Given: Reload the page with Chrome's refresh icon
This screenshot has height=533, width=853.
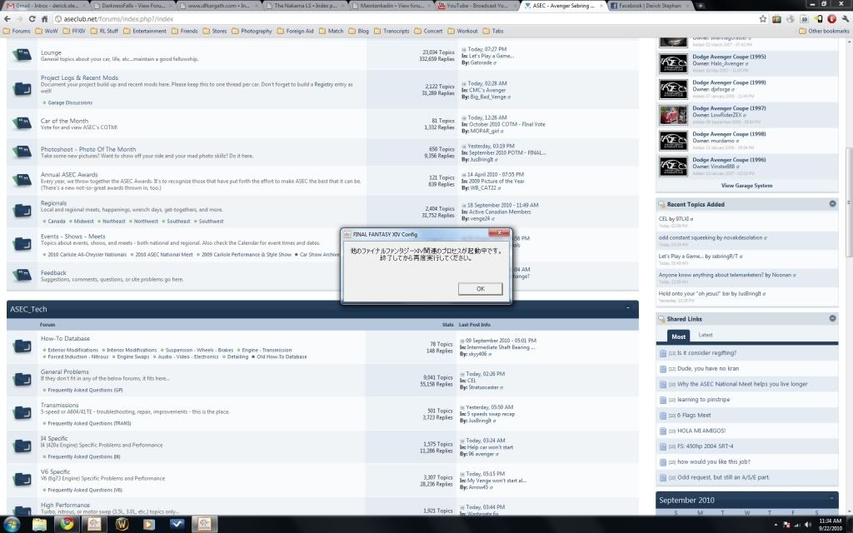Looking at the screenshot, I should (x=32, y=18).
